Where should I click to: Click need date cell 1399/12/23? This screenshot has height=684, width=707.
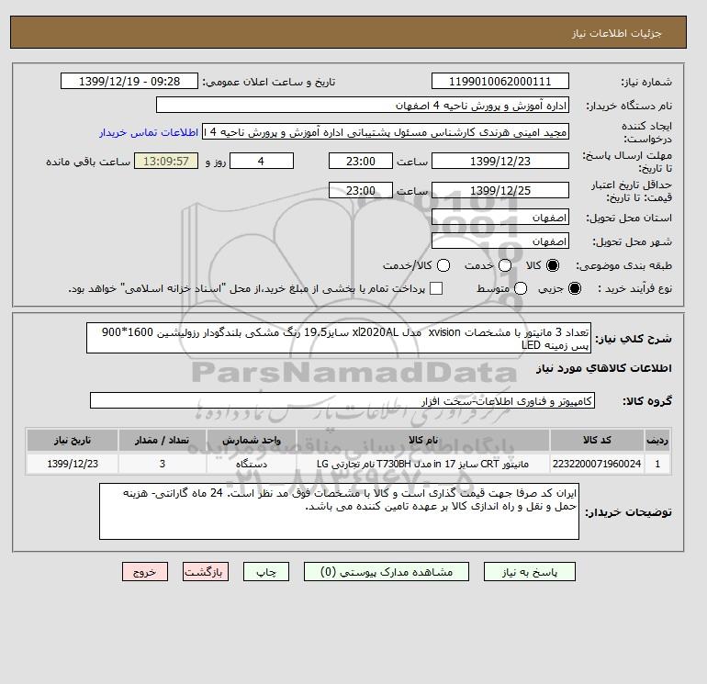click(73, 464)
